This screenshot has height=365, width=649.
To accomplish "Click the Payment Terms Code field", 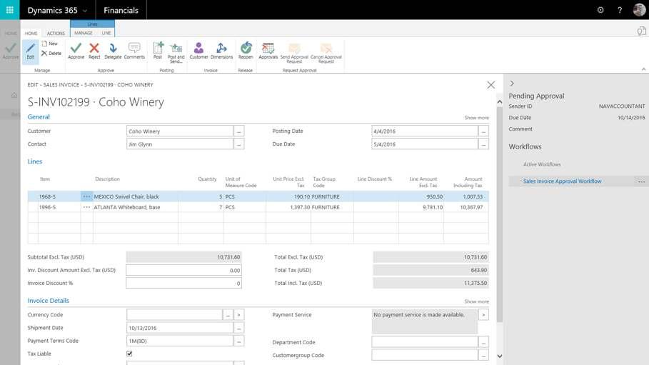I will pos(180,341).
